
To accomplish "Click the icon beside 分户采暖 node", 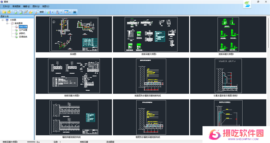I will point(16,30).
